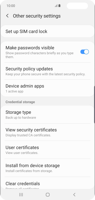Viewport: 95px width, 200px height.
Task: Turn off Make passwords visible switch
Action: [84, 52]
